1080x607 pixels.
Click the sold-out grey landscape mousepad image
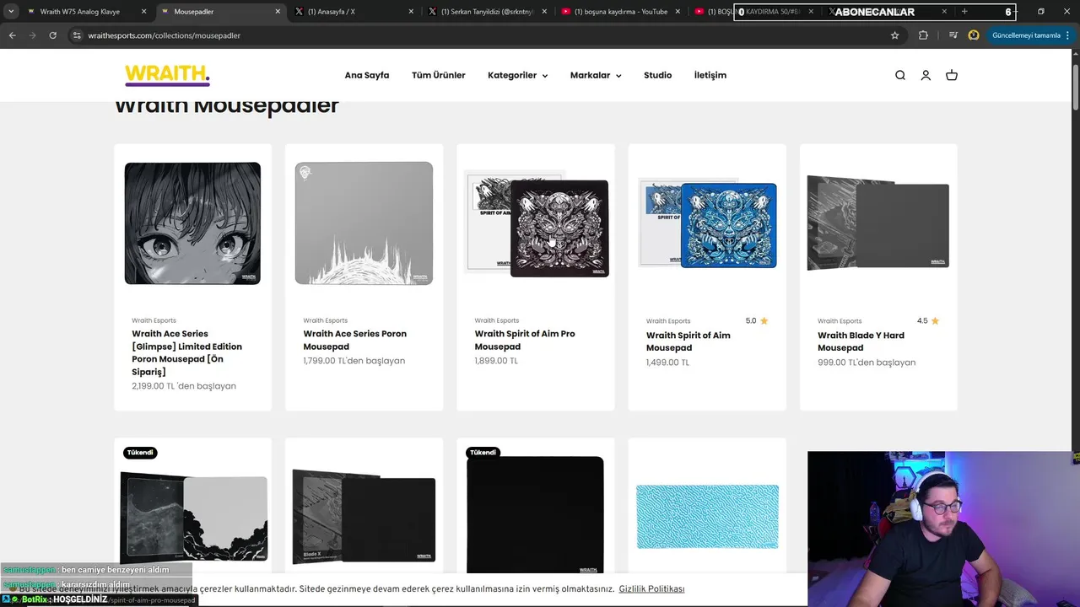[193, 517]
